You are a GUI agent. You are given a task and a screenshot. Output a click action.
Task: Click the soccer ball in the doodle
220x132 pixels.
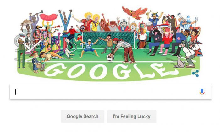tap(110, 58)
